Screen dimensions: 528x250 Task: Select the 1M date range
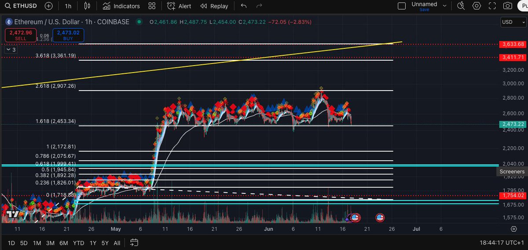[x=37, y=243]
